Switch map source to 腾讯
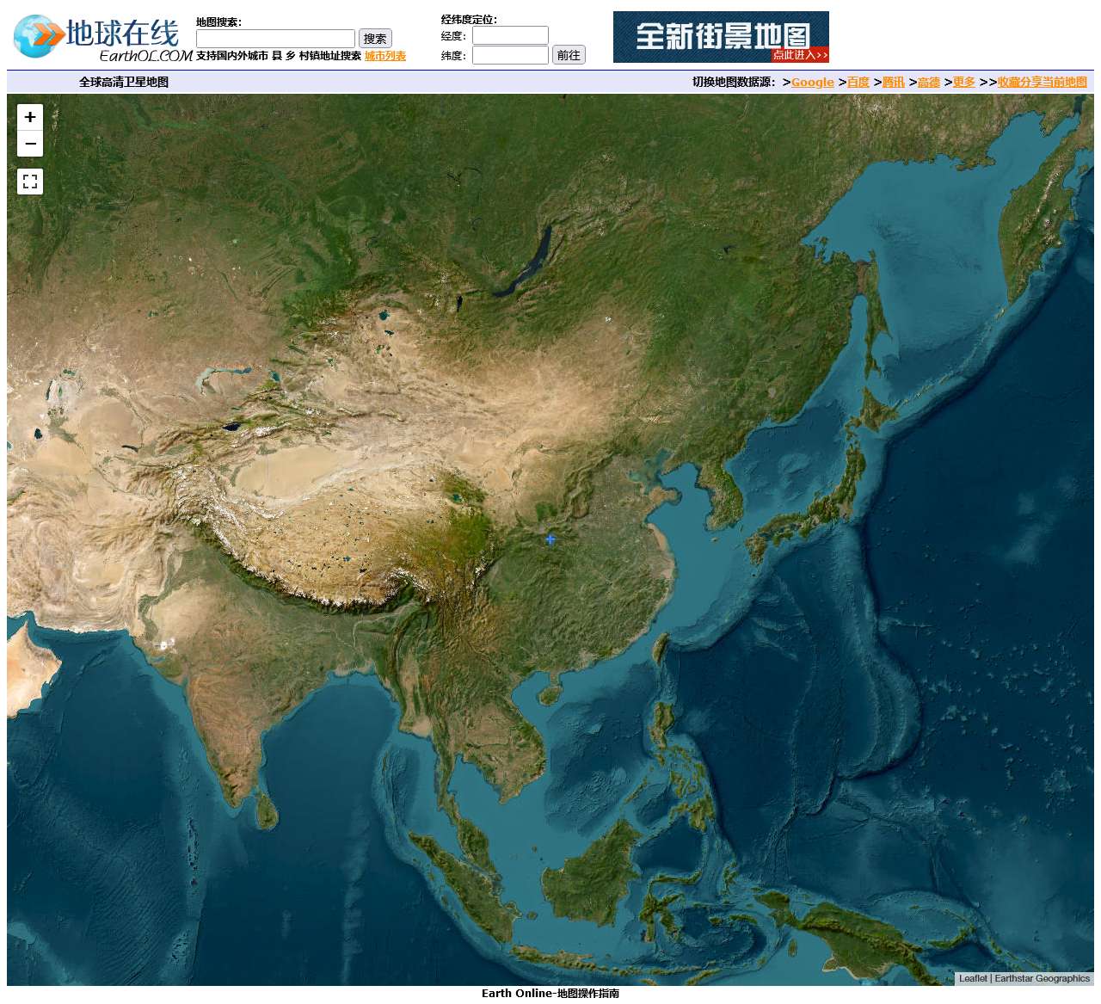Viewport: 1101px width, 1004px height. click(x=894, y=83)
